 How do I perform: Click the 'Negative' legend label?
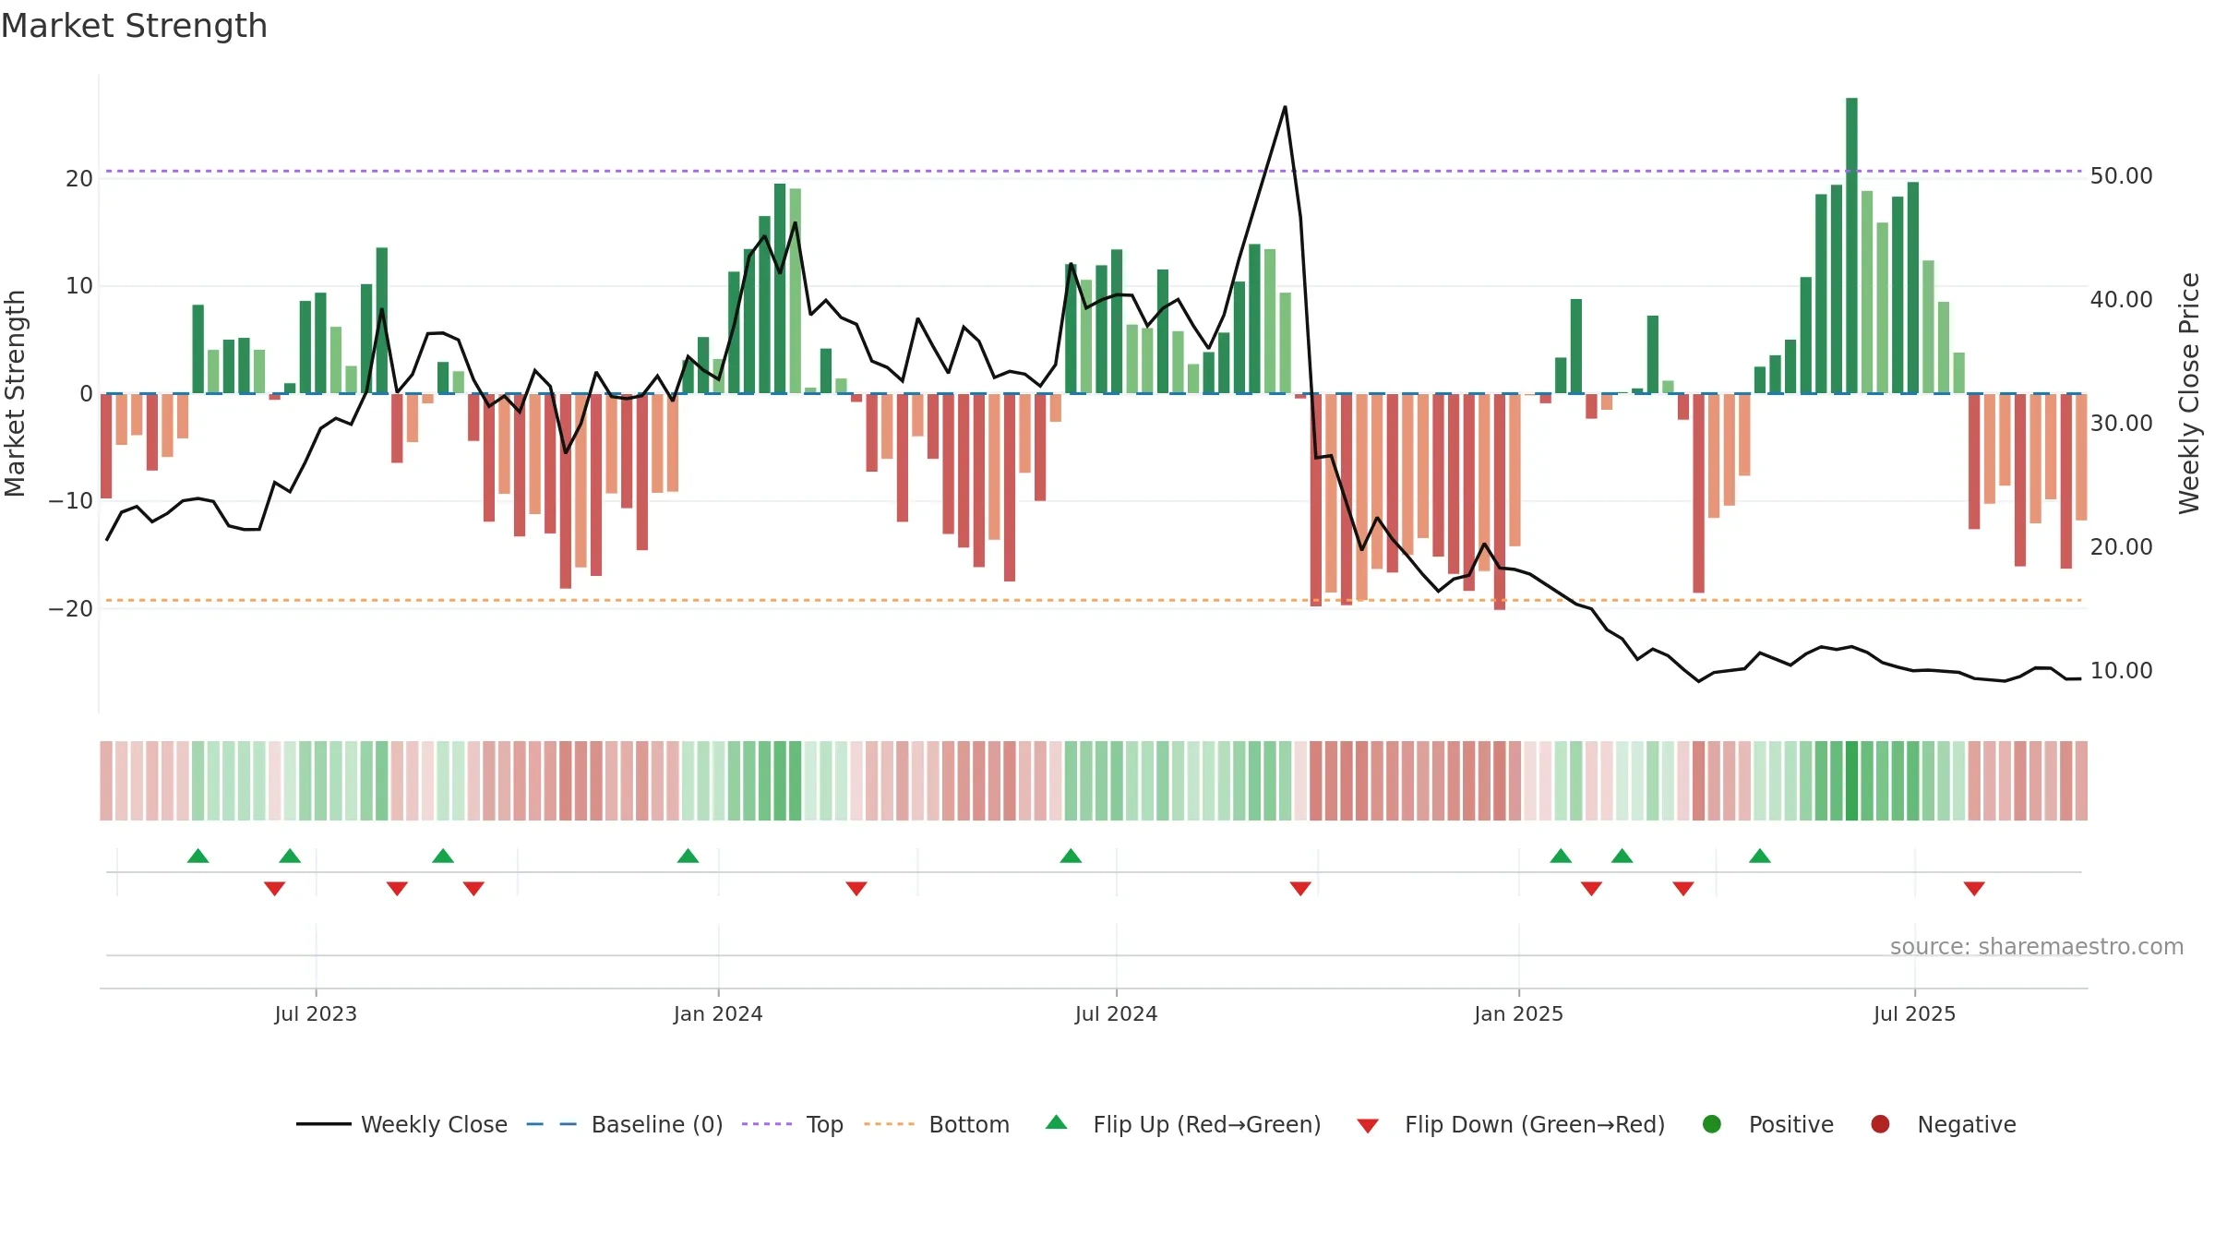[x=1967, y=1125]
